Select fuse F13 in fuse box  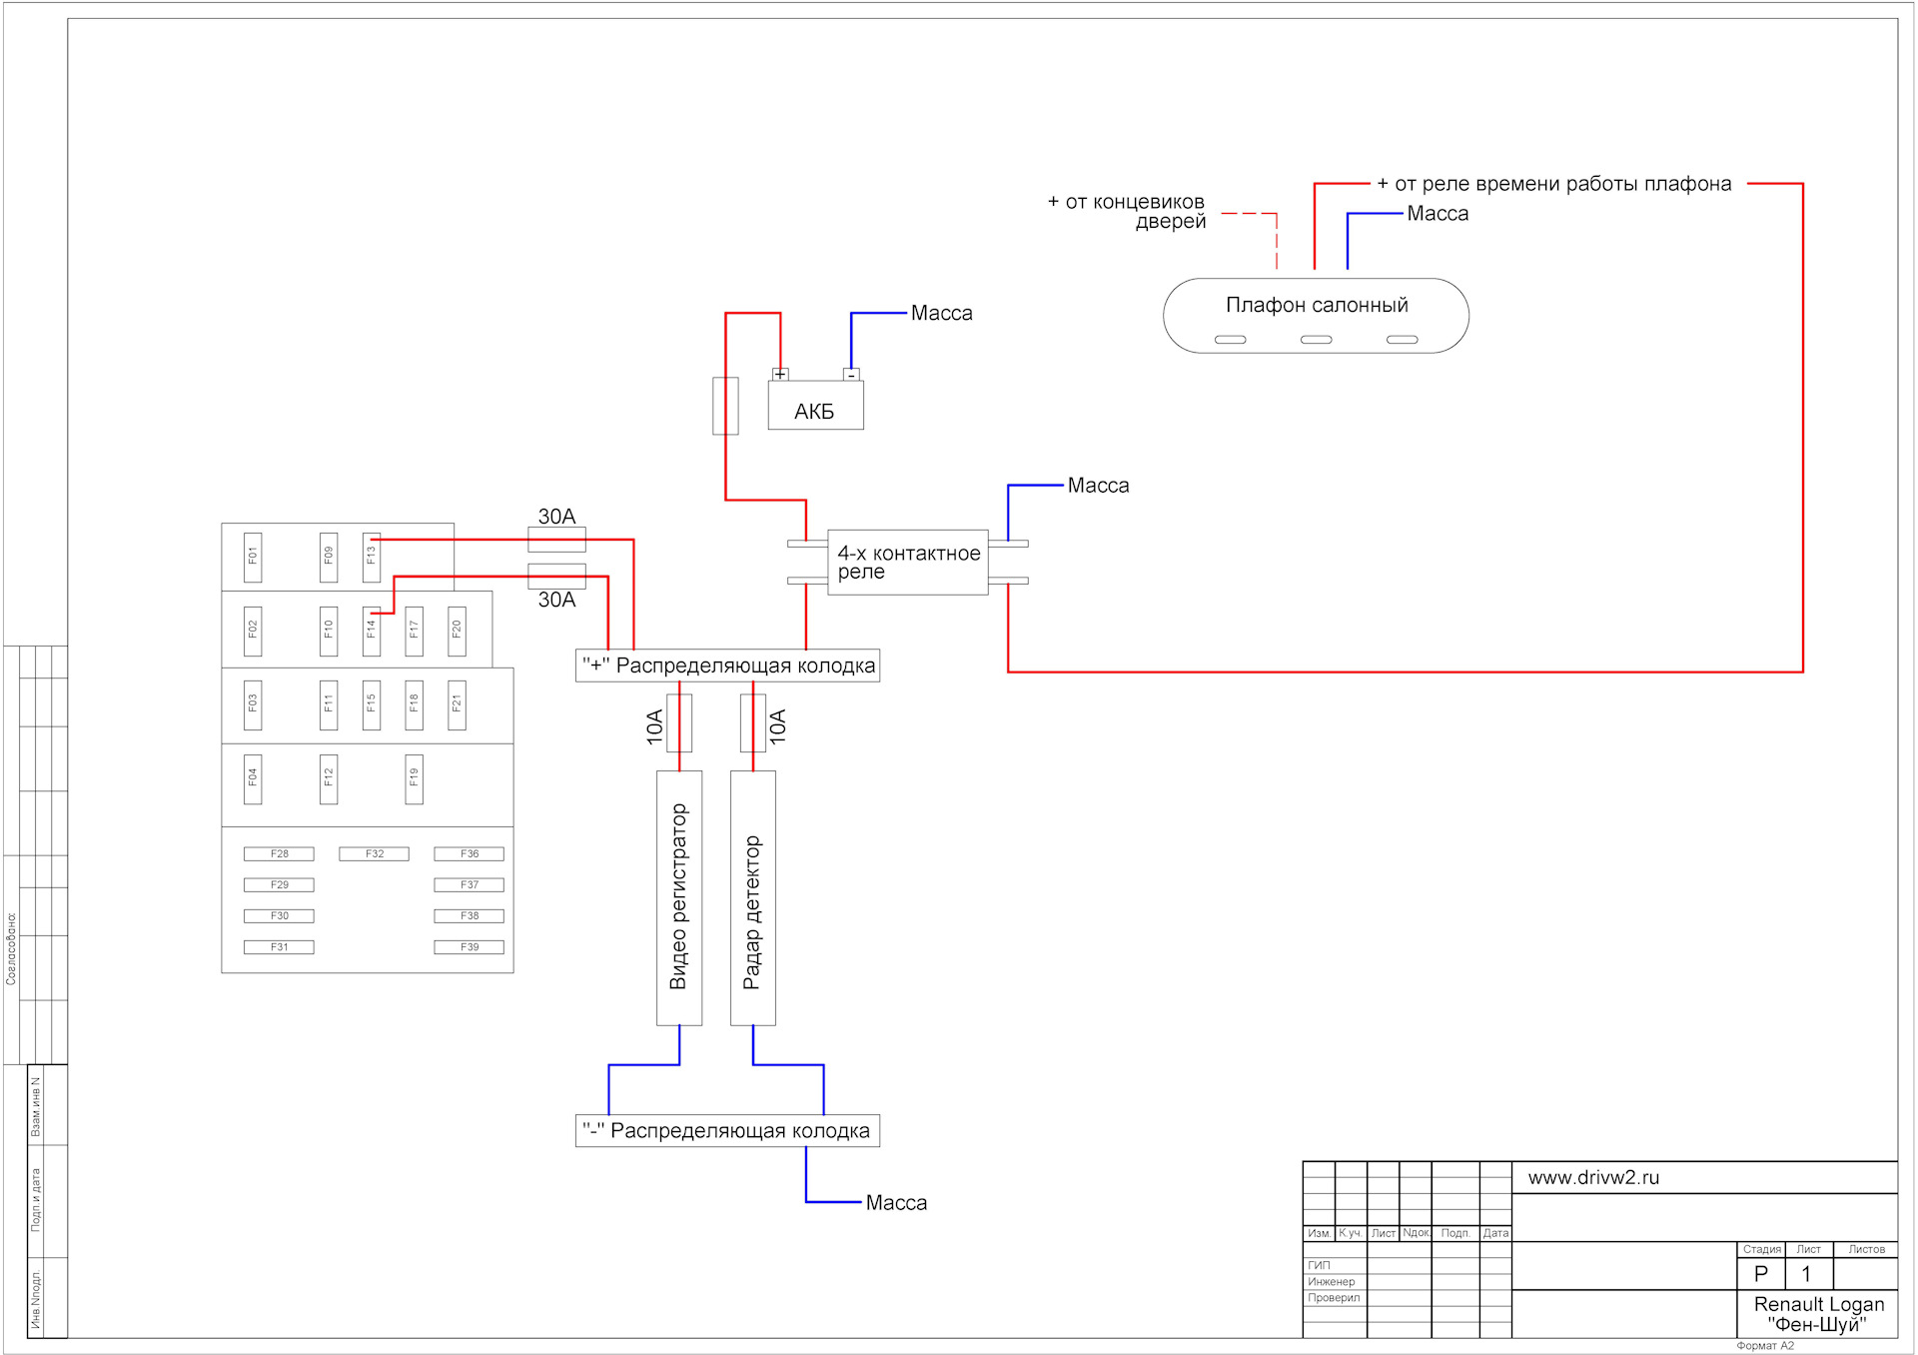point(372,557)
